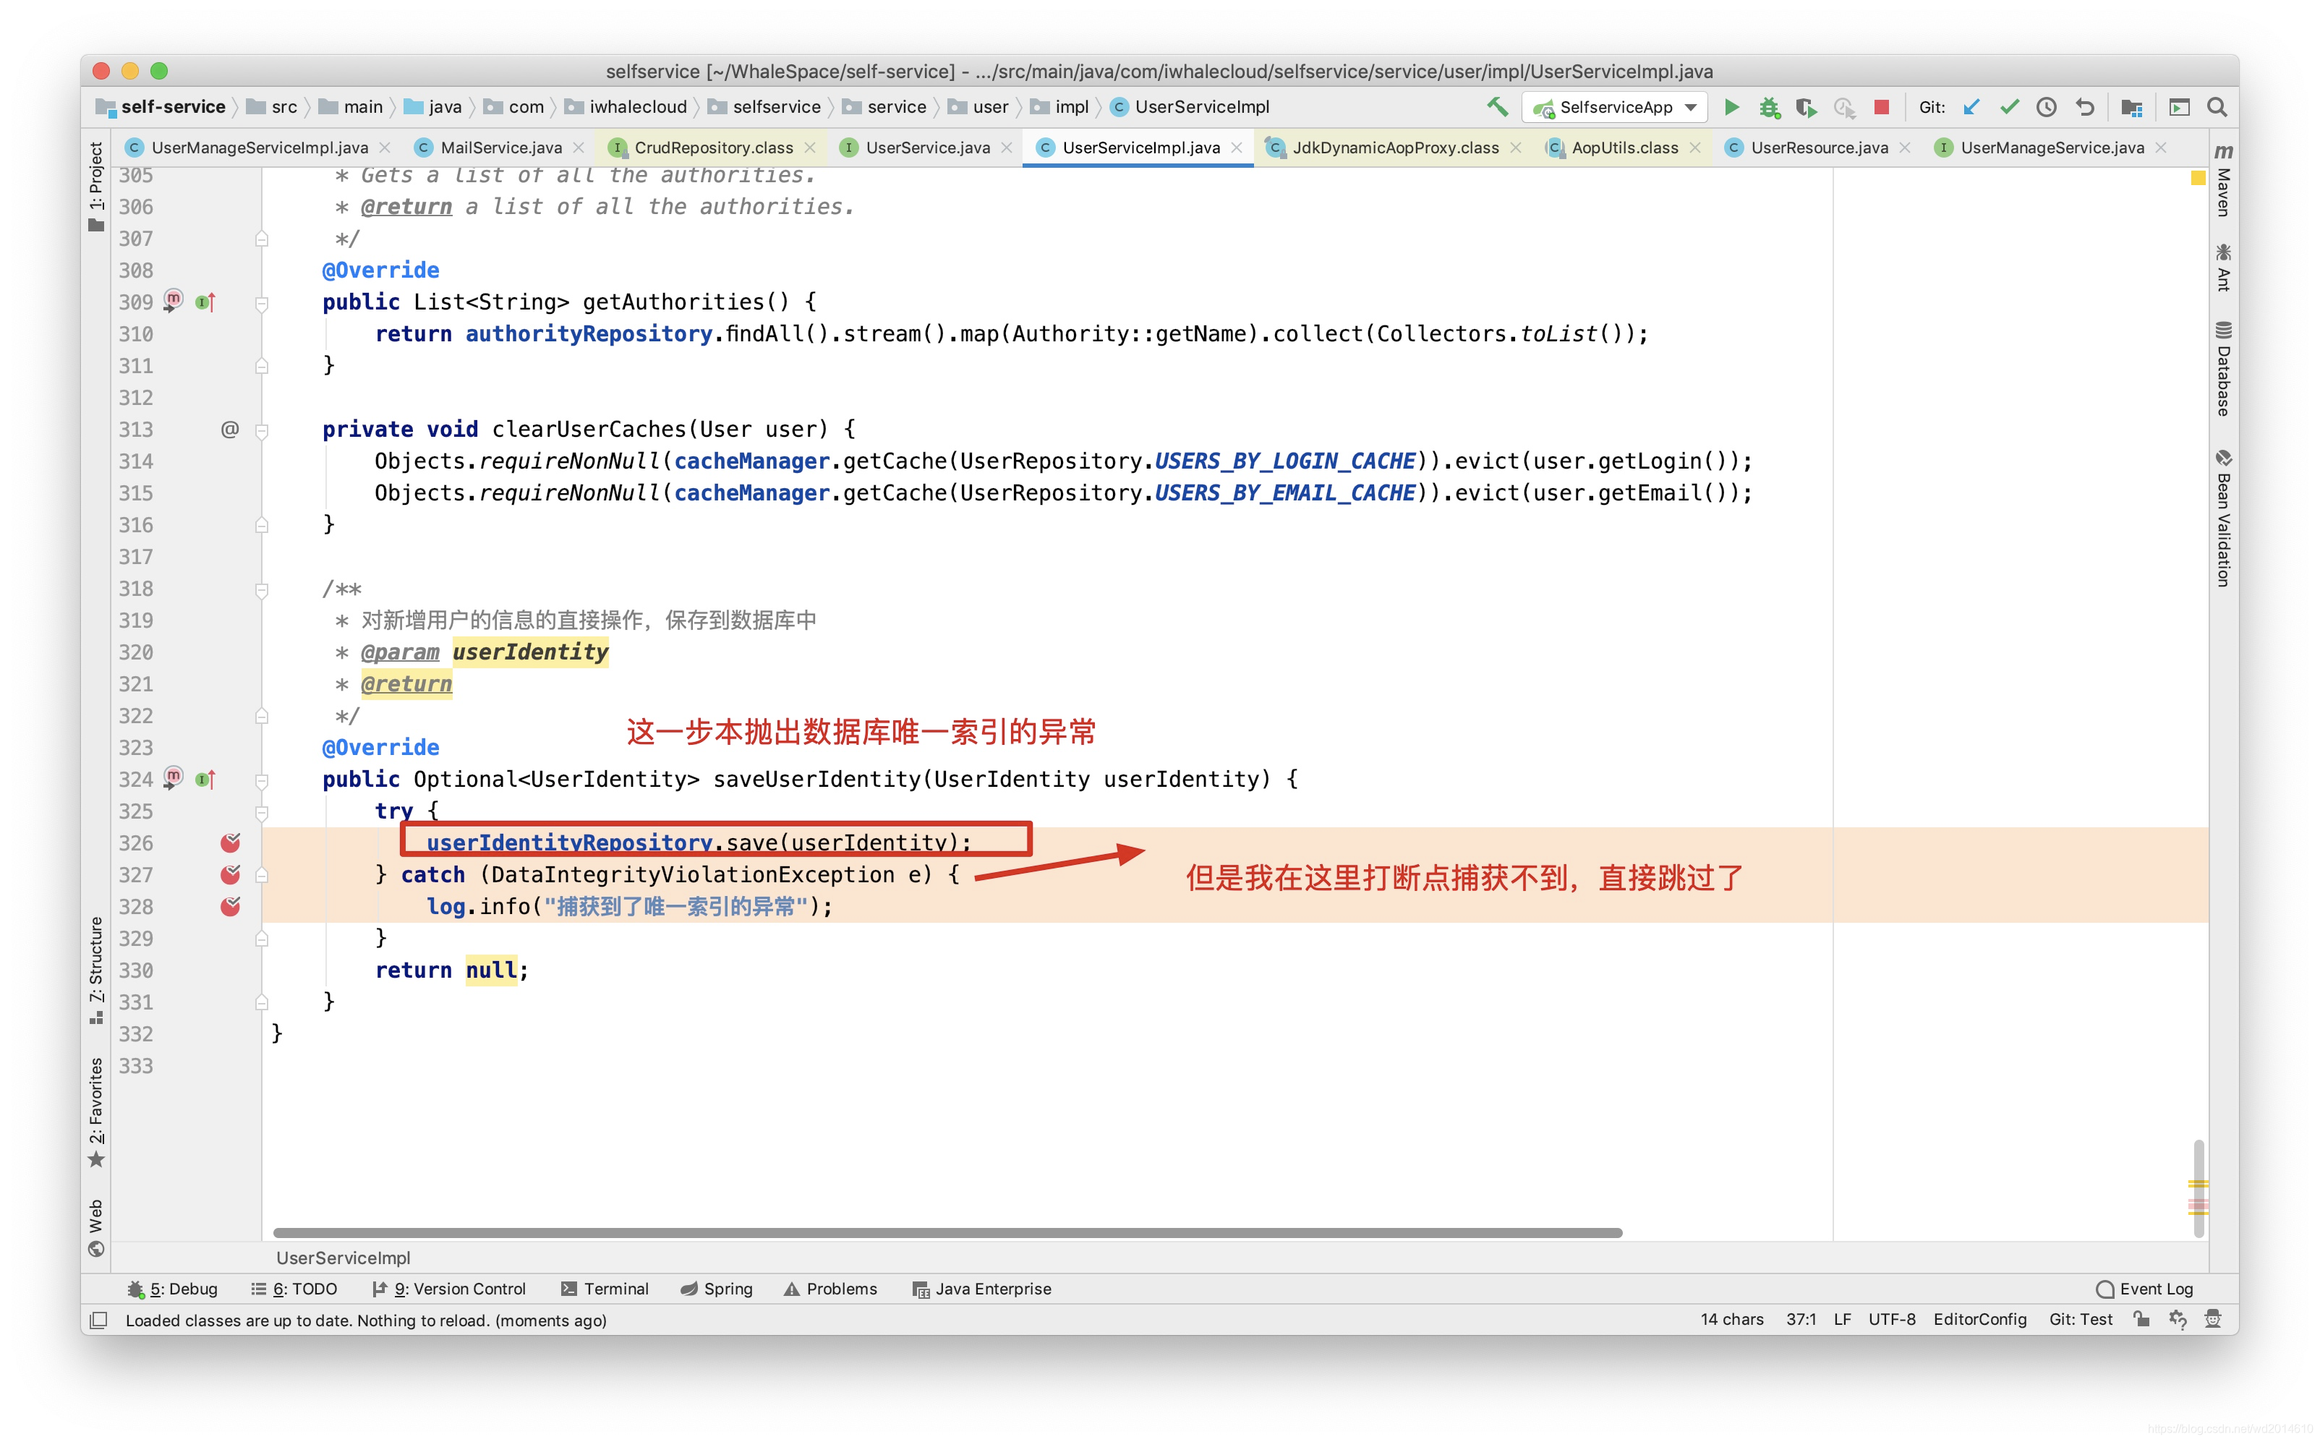This screenshot has width=2320, height=1442.
Task: Switch to UserService.java tab
Action: coord(927,148)
